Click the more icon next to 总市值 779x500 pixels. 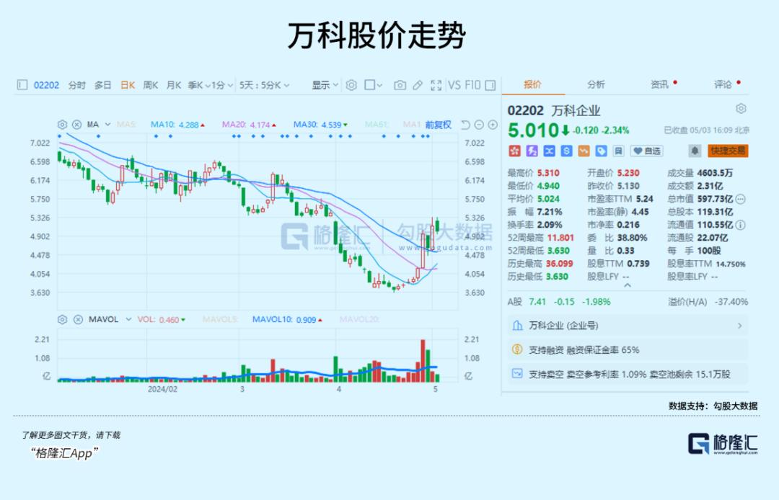[x=740, y=199]
